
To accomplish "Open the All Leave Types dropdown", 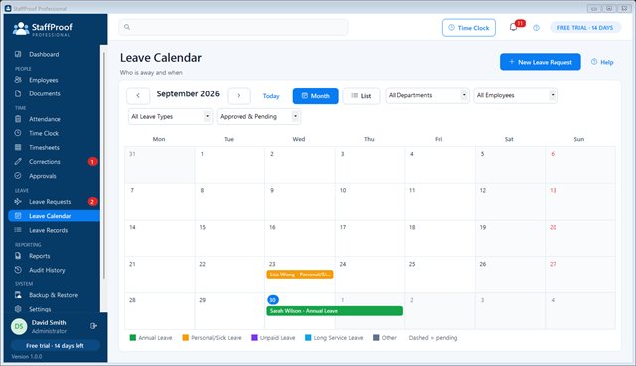I will [170, 116].
